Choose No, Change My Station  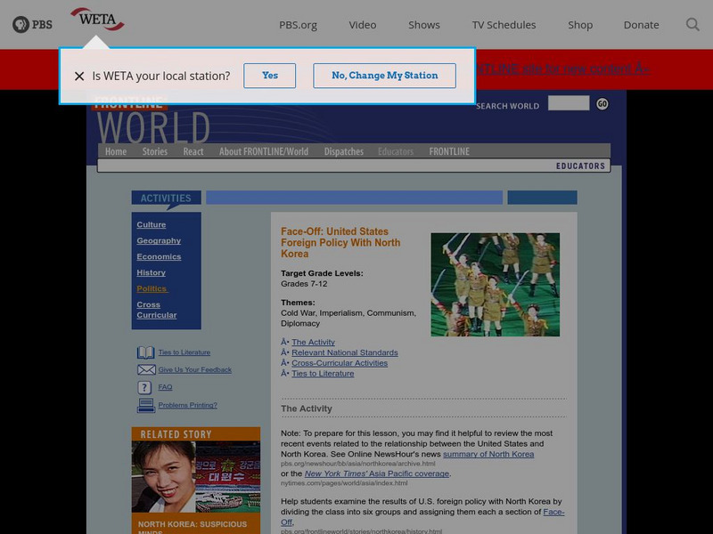[385, 76]
